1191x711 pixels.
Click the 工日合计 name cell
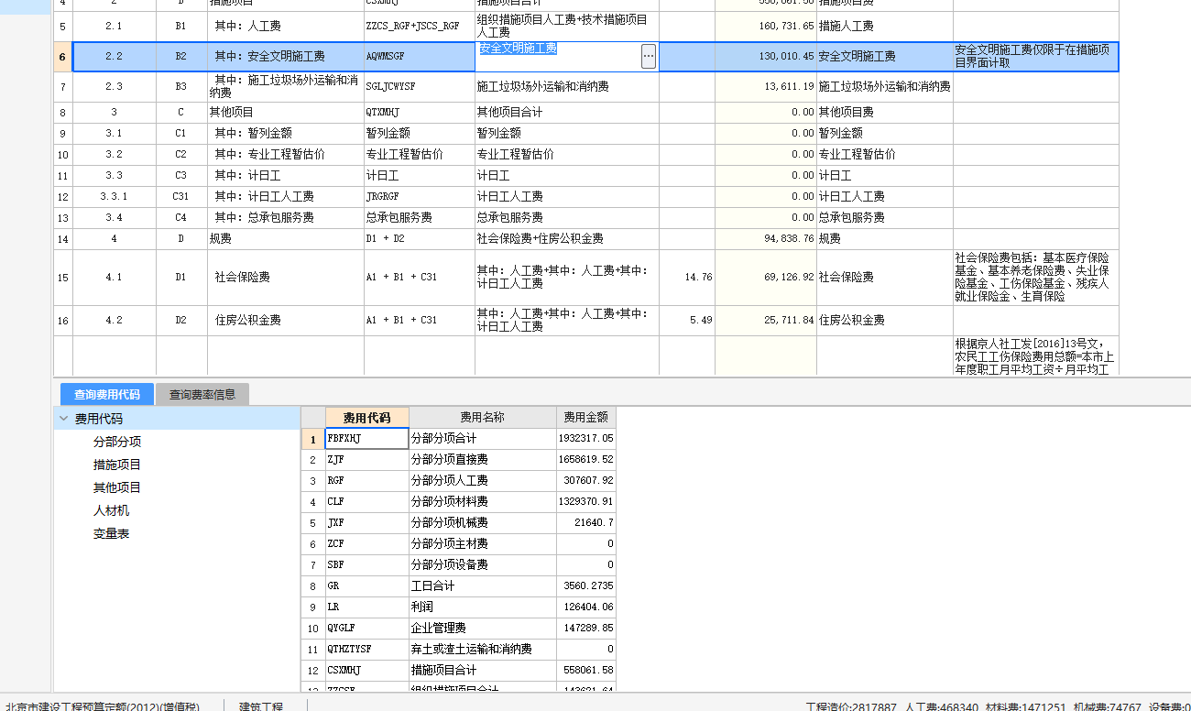pos(482,585)
